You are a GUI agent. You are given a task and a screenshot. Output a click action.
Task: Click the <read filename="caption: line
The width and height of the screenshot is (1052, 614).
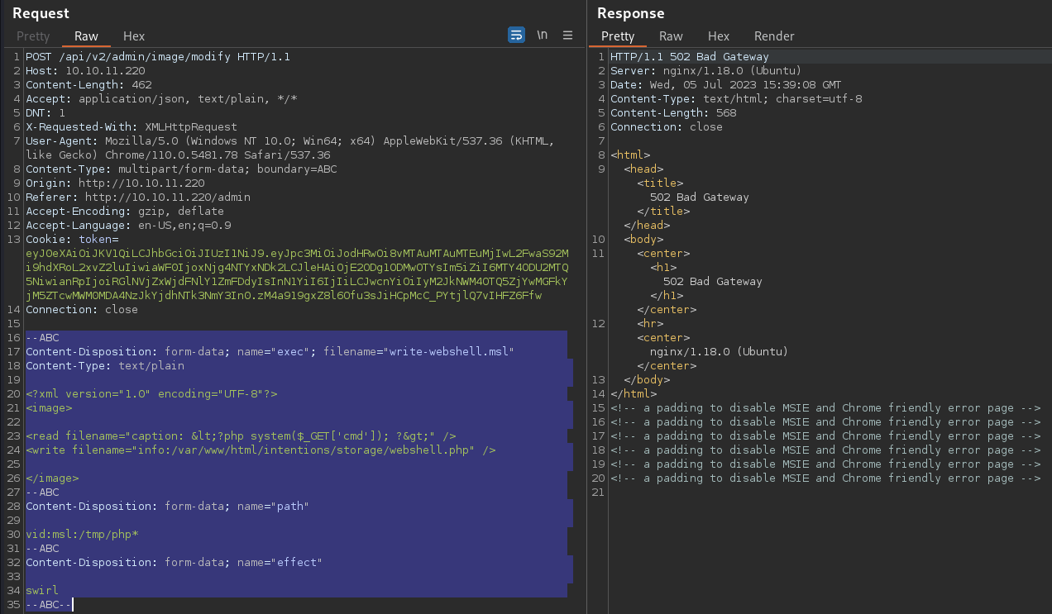click(241, 436)
